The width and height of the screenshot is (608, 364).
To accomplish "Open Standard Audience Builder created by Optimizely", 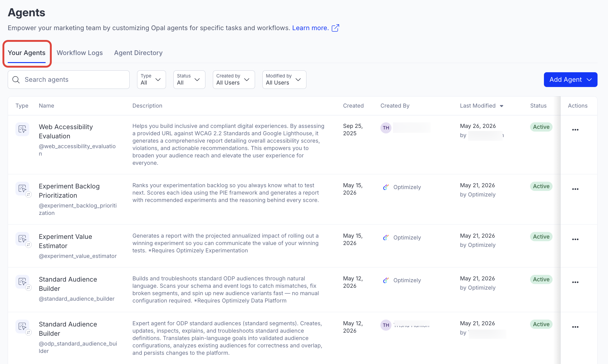I will 68,284.
